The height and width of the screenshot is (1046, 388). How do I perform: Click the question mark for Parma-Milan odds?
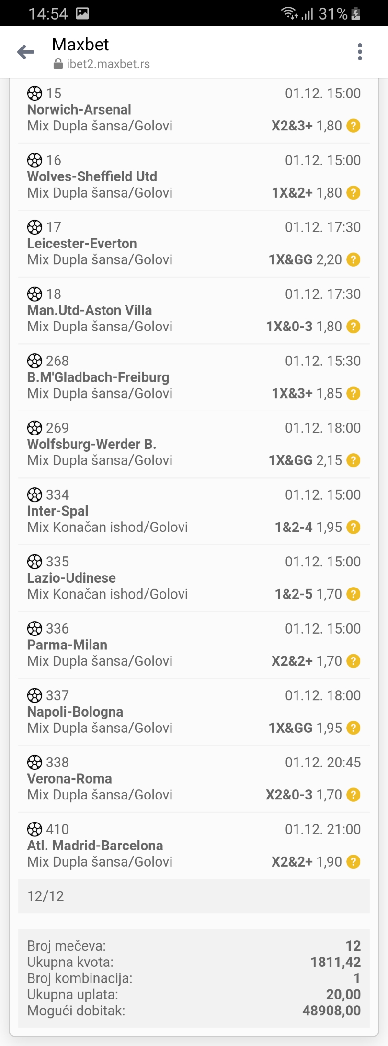[x=354, y=661]
